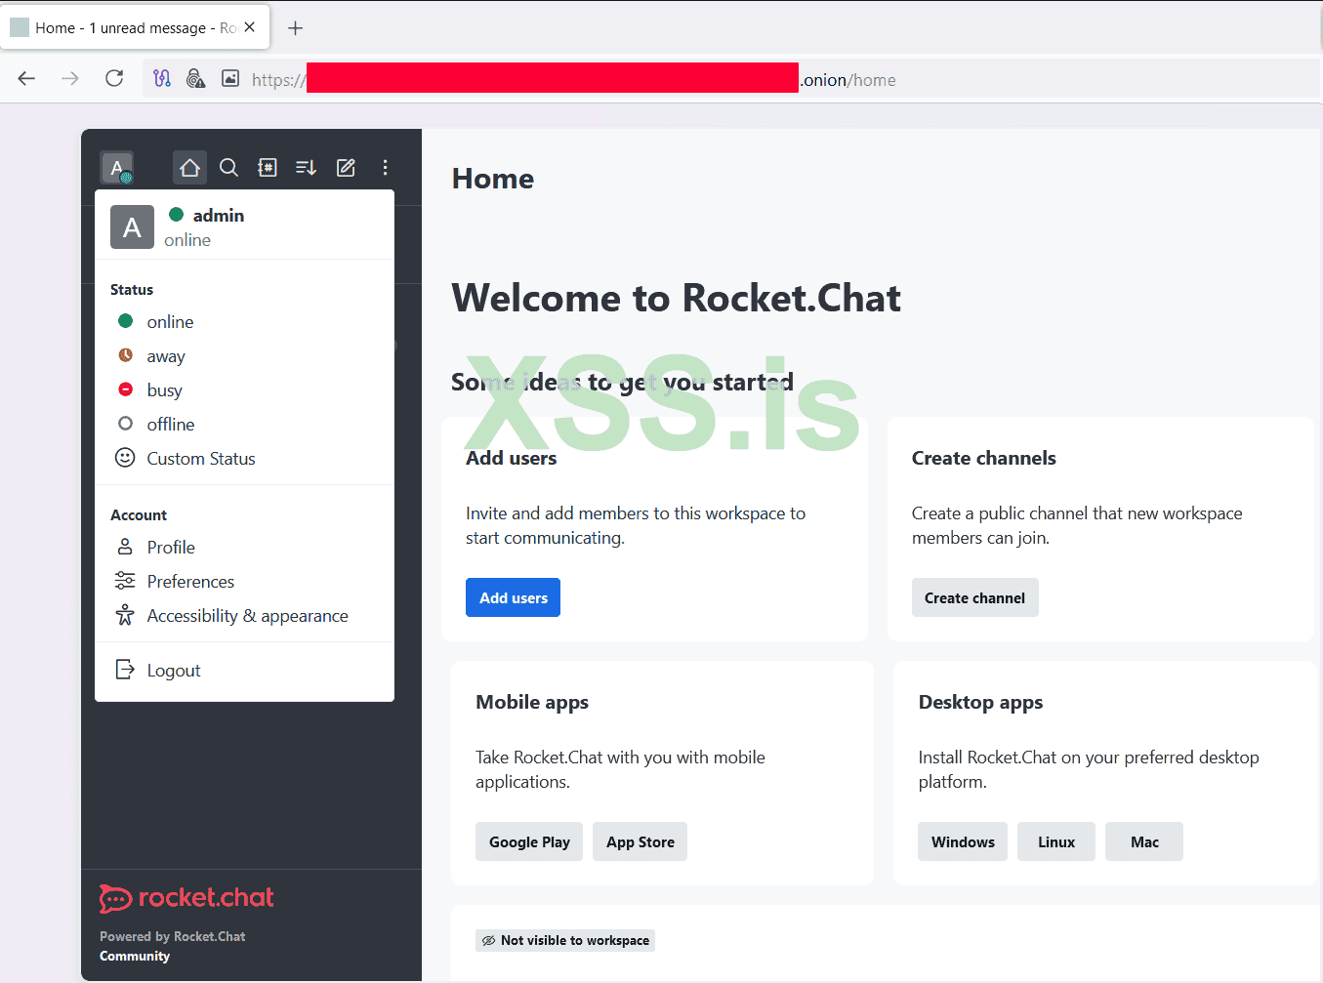Choose the Mac desktop app button
The height and width of the screenshot is (983, 1323).
(1144, 841)
